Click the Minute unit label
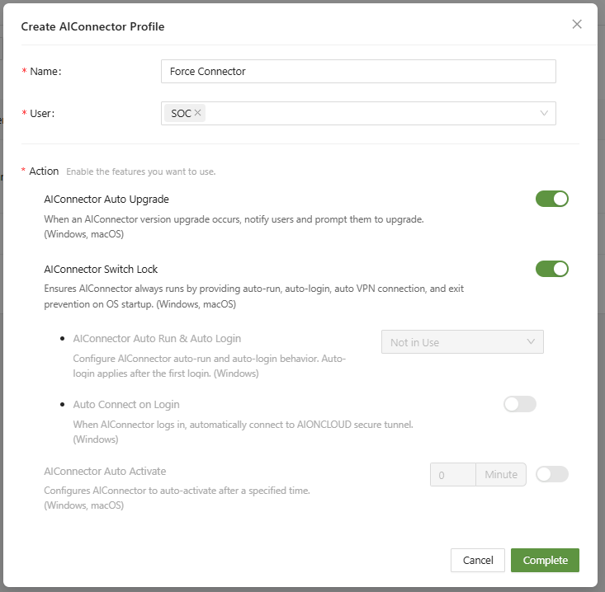Image resolution: width=605 pixels, height=592 pixels. 501,475
